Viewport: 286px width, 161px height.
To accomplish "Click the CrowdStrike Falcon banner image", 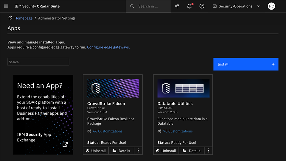I will pos(113,88).
